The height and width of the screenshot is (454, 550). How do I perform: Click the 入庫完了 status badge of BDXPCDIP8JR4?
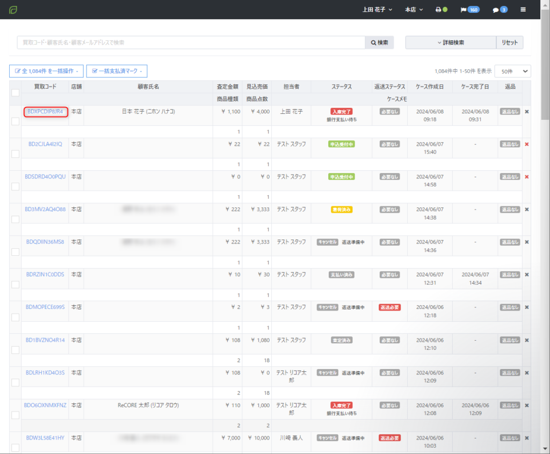point(341,112)
